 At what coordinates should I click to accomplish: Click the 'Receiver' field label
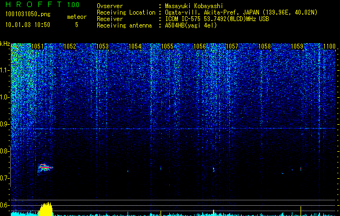[x=110, y=19]
